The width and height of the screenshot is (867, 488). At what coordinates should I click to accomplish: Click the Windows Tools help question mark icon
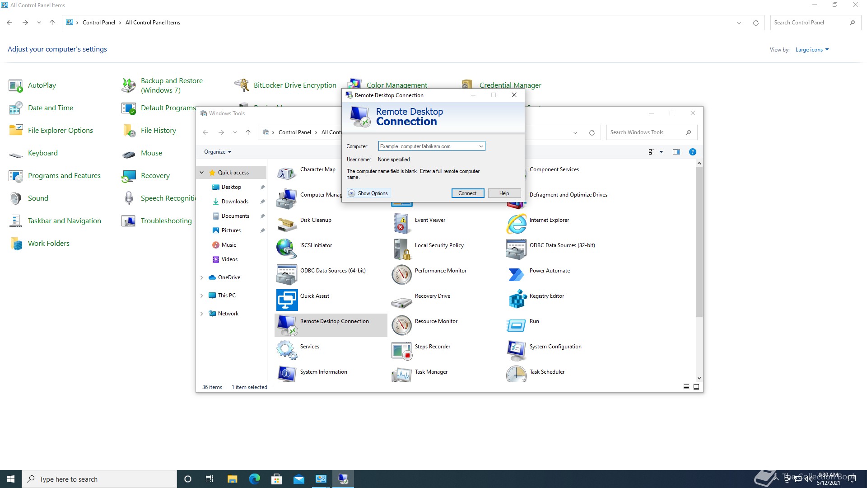692,152
